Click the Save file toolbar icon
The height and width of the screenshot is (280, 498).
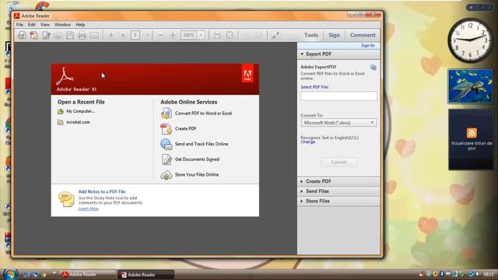(x=70, y=35)
